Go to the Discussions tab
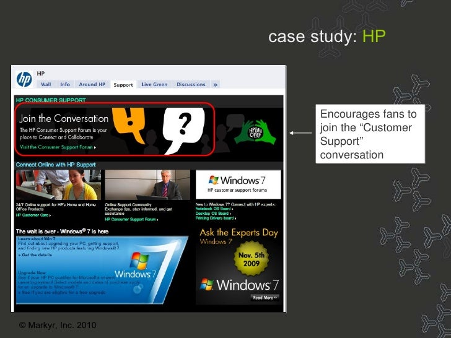The height and width of the screenshot is (338, 451). coord(191,84)
